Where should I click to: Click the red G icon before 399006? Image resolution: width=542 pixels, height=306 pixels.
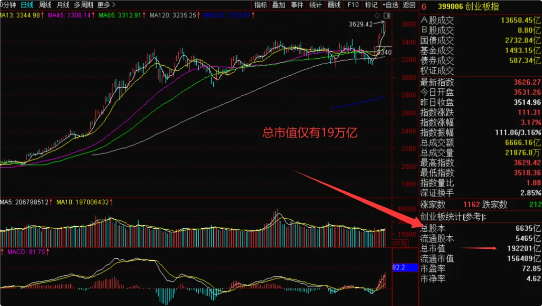click(x=424, y=7)
